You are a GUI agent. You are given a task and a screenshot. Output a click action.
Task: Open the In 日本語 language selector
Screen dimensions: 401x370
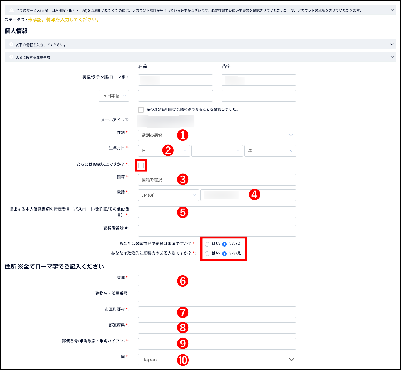pos(114,96)
